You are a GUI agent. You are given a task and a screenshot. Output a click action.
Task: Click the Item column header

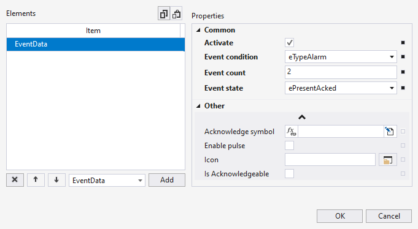(x=93, y=31)
